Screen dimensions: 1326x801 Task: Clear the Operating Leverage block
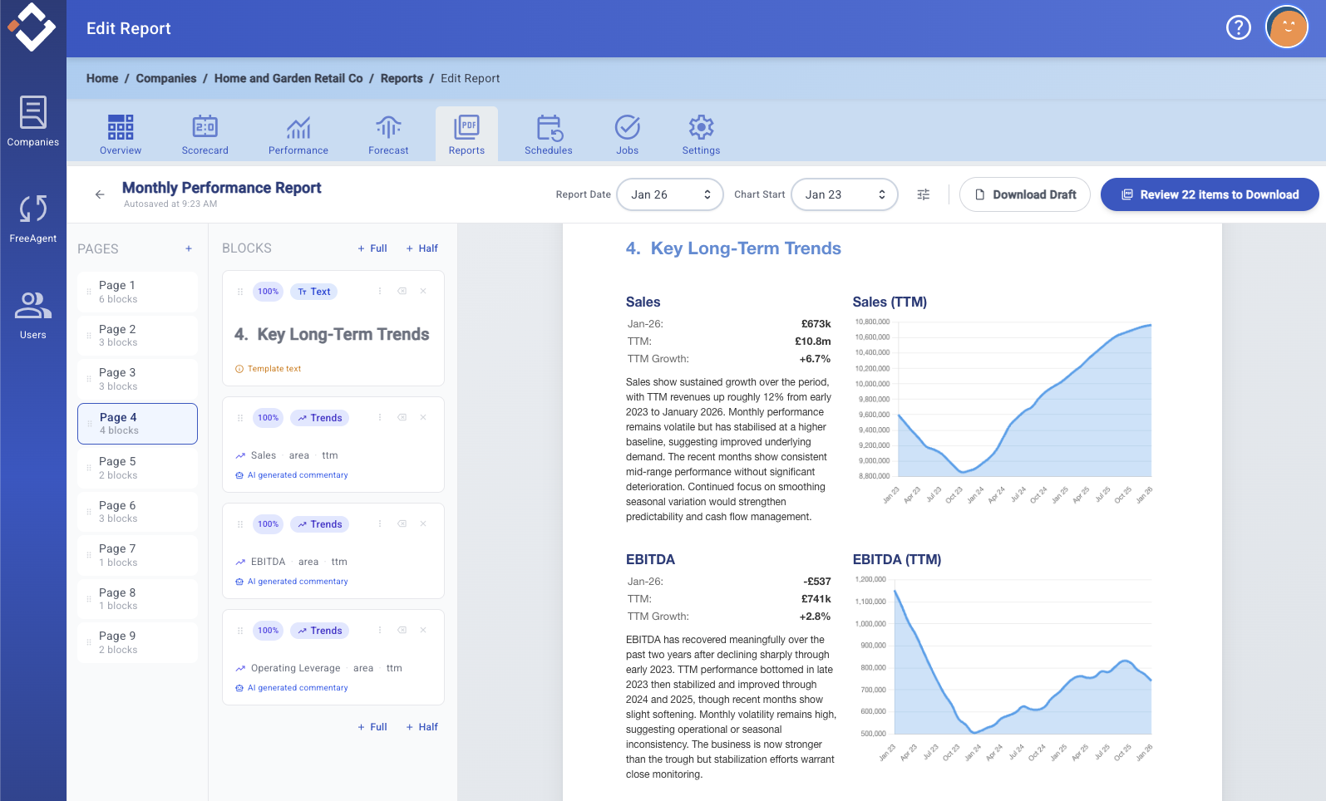point(402,631)
